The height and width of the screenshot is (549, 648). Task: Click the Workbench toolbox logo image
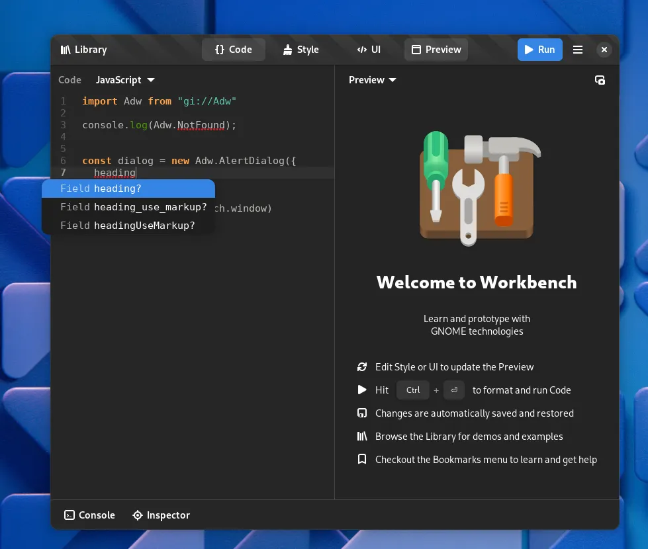tap(477, 188)
